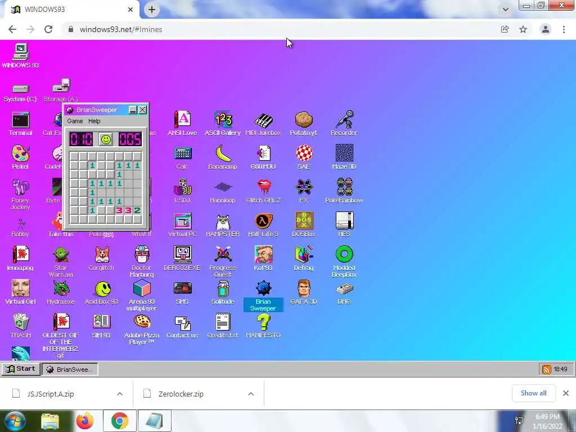Open Credits.txt file icon
This screenshot has height=432, width=576.
(x=223, y=322)
